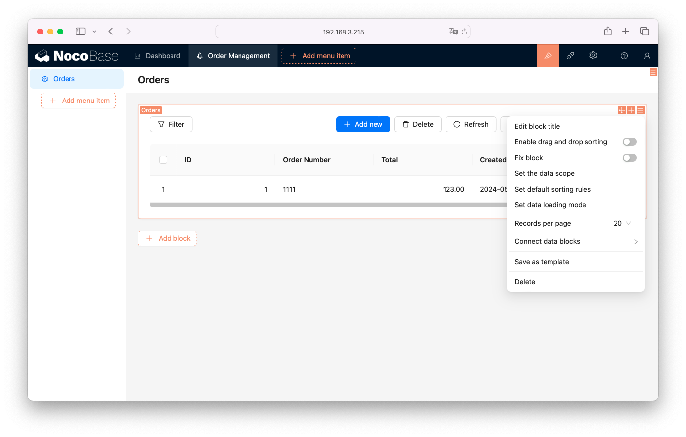The width and height of the screenshot is (686, 437).
Task: Show browser tab overview
Action: pos(644,31)
